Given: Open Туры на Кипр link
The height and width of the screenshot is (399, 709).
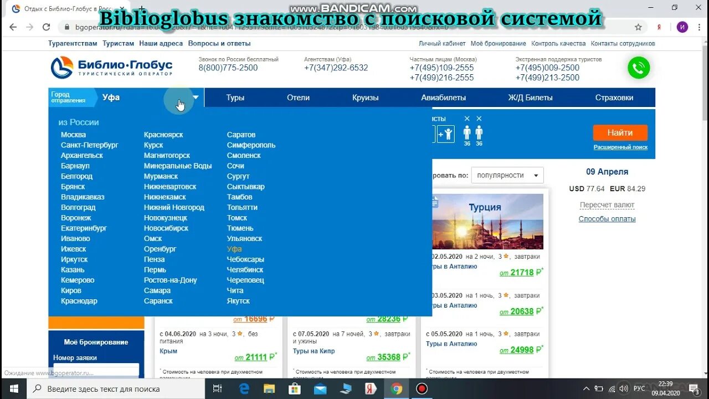Looking at the screenshot, I should point(314,351).
